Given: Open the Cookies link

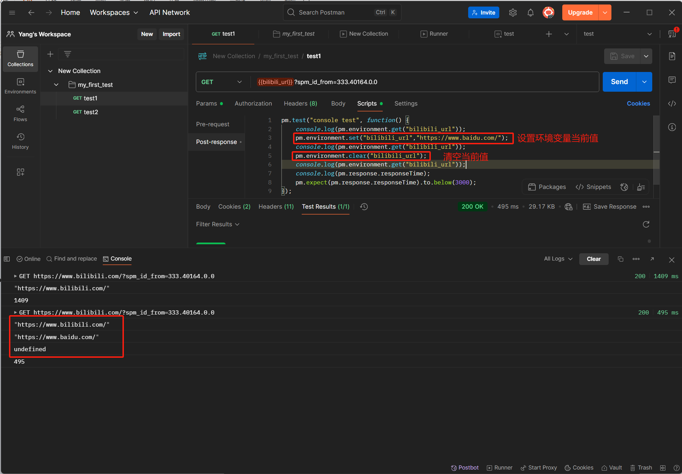Looking at the screenshot, I should [x=638, y=103].
